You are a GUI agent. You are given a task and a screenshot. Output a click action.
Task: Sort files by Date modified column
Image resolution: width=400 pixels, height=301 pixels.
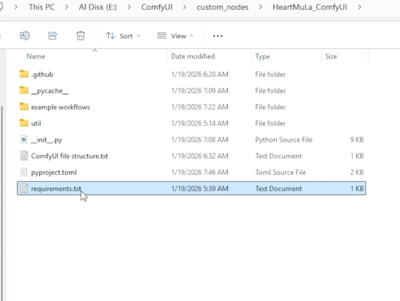click(x=193, y=56)
